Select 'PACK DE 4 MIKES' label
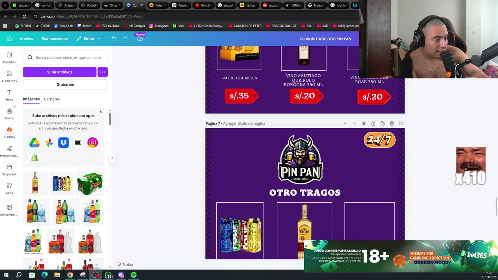The width and height of the screenshot is (498, 280). (240, 78)
